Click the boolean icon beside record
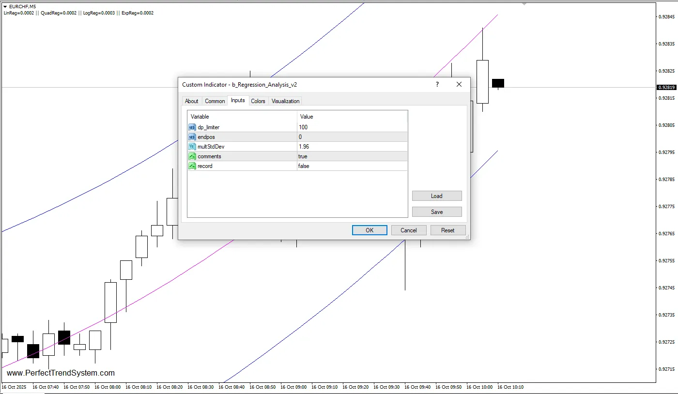The height and width of the screenshot is (394, 678). coord(192,166)
